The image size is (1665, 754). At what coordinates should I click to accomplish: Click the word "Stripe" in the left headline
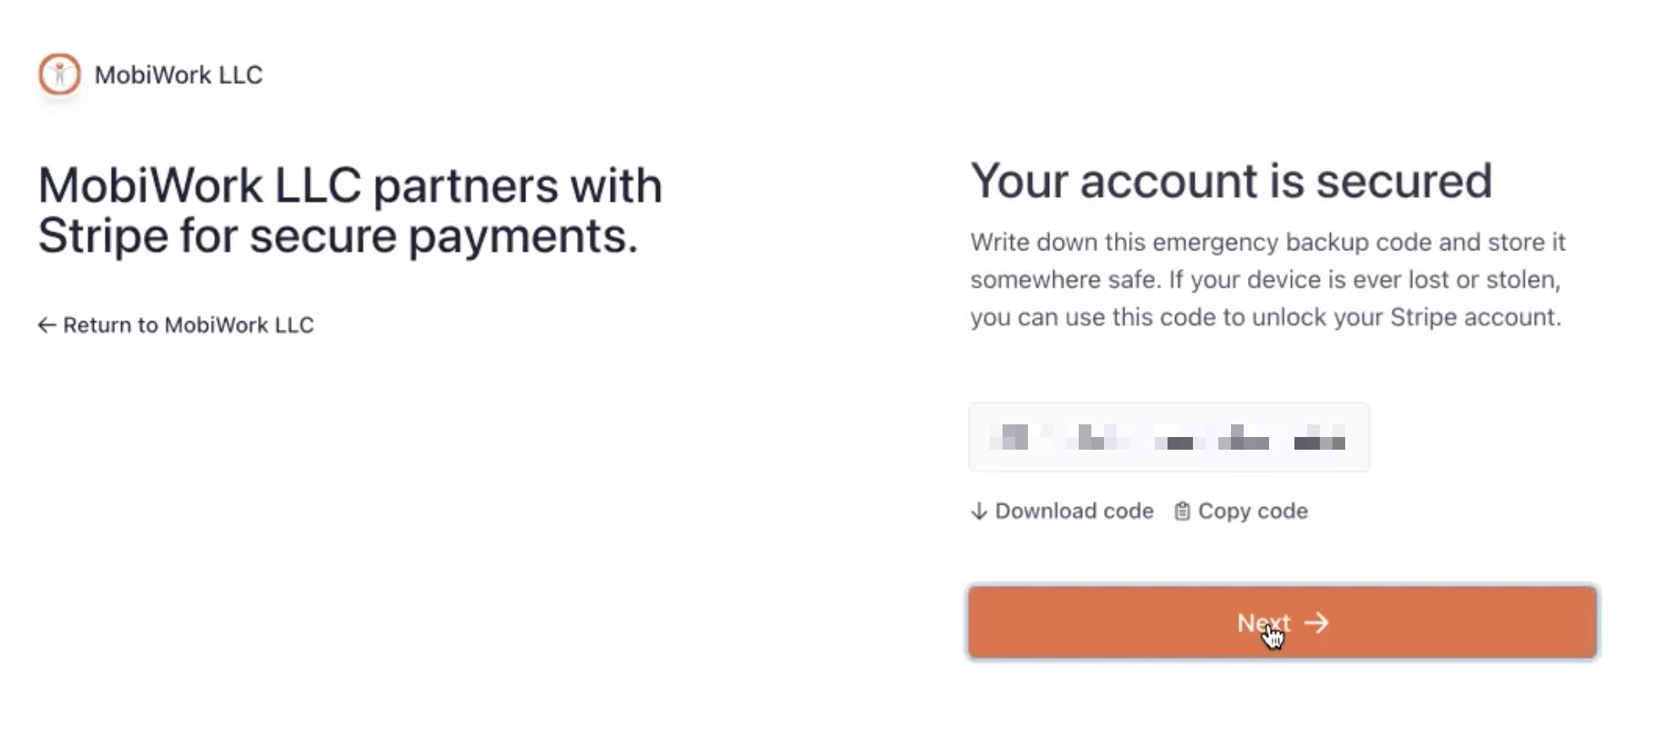[102, 235]
